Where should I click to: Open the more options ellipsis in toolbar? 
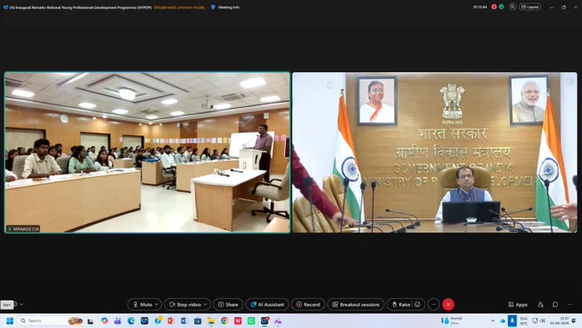pos(434,305)
